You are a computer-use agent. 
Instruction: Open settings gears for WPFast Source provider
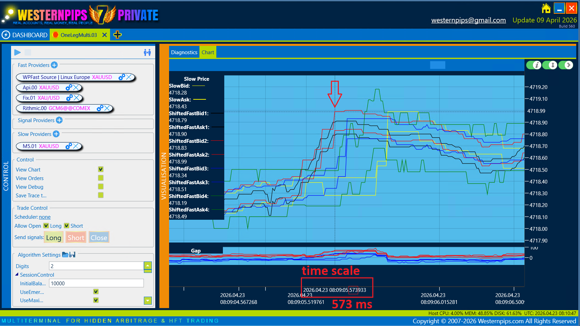[x=121, y=77]
